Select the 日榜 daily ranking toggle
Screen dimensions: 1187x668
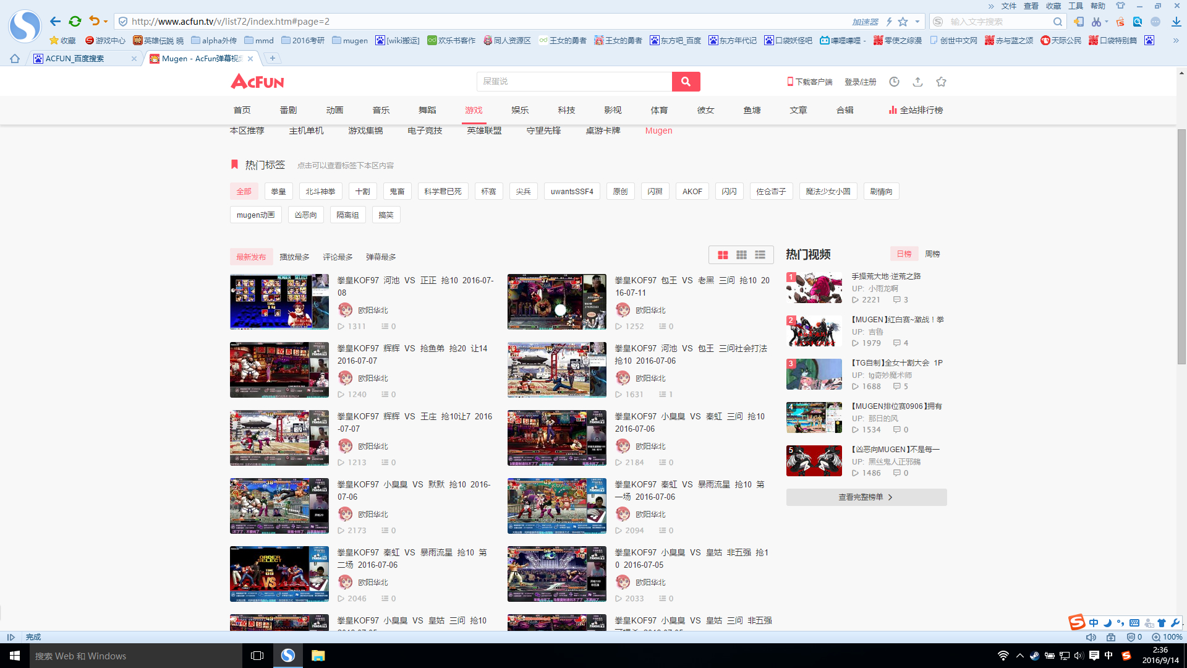[904, 254]
